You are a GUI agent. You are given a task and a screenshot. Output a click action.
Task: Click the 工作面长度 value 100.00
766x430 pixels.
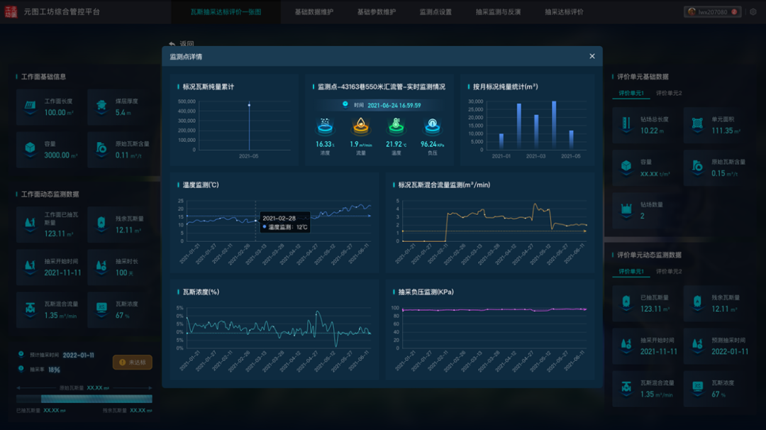(59, 112)
